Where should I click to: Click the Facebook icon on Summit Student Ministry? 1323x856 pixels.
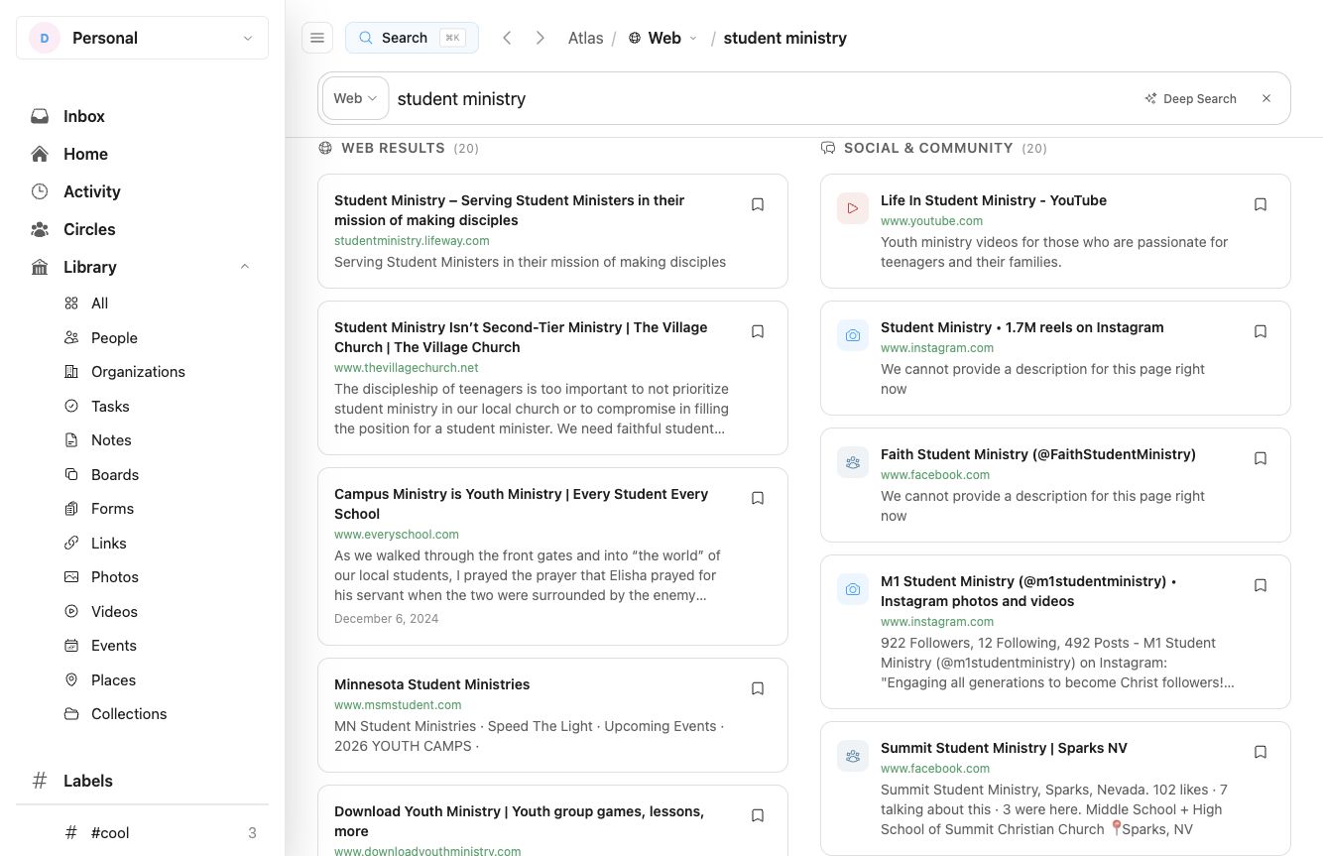pyautogui.click(x=853, y=756)
